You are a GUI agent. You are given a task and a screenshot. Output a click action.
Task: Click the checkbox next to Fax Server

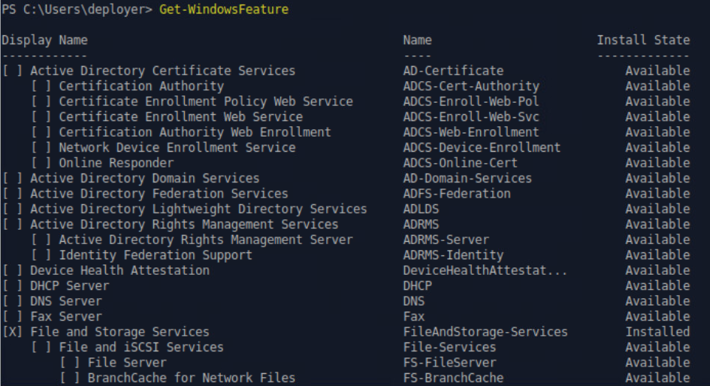coord(13,317)
